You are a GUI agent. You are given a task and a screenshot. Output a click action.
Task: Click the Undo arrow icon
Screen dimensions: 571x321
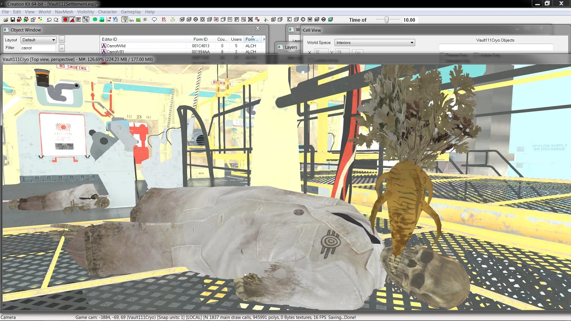49,20
